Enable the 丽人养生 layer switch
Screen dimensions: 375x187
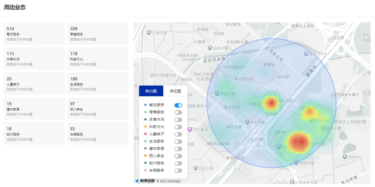pos(178,156)
